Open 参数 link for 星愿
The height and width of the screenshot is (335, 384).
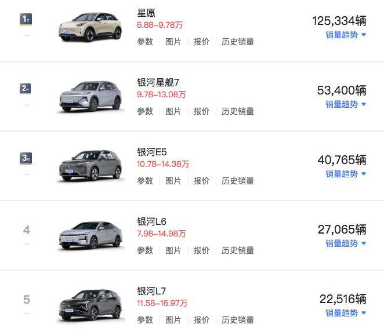pyautogui.click(x=145, y=42)
